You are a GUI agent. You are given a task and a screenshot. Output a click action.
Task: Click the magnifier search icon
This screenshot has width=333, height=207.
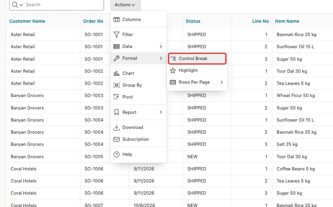pos(15,5)
